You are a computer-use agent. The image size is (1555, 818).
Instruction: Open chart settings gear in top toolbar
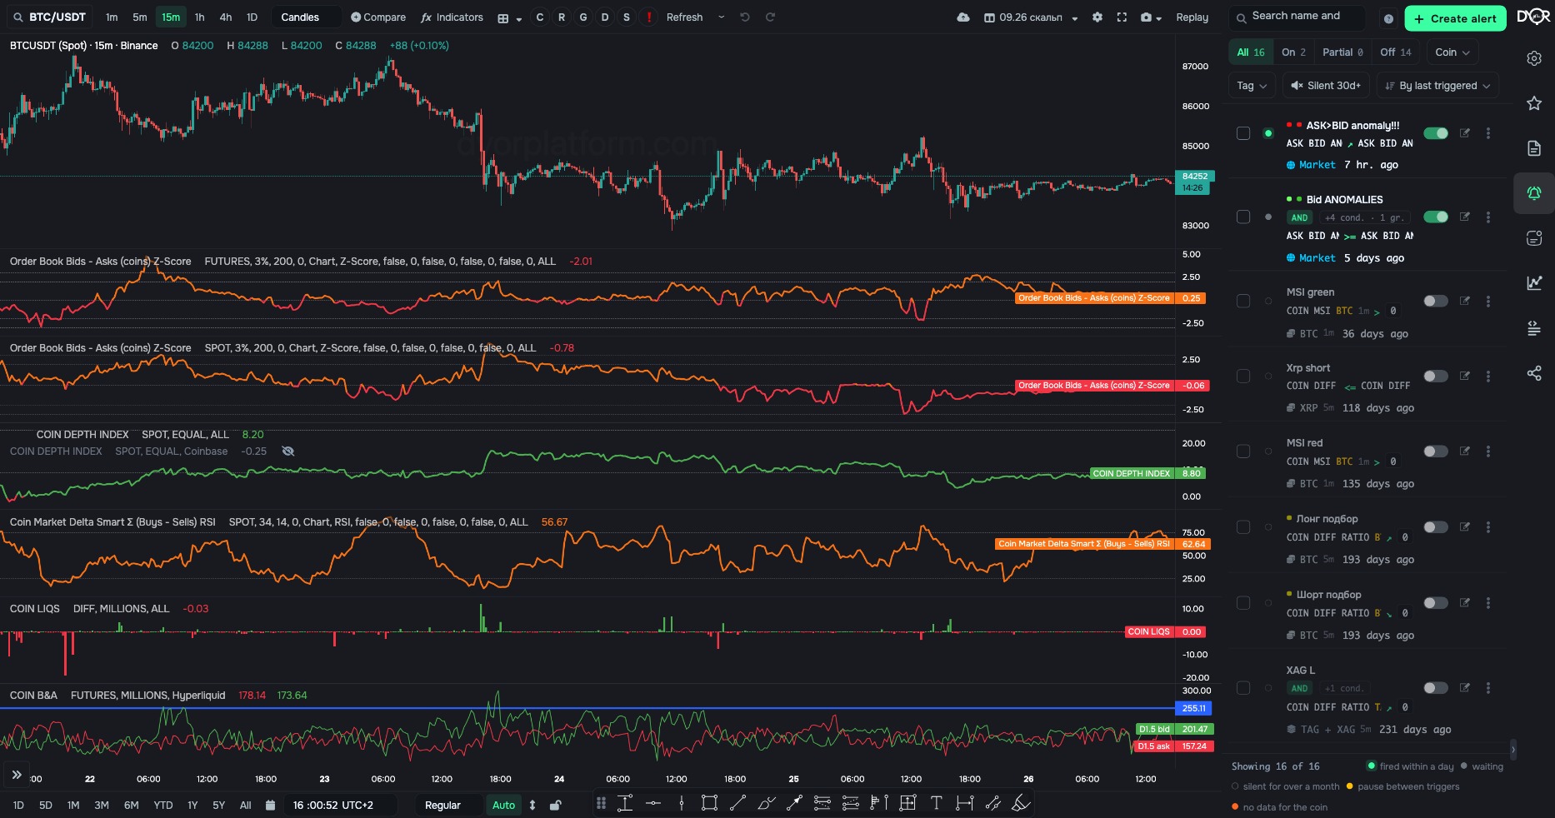1097,17
